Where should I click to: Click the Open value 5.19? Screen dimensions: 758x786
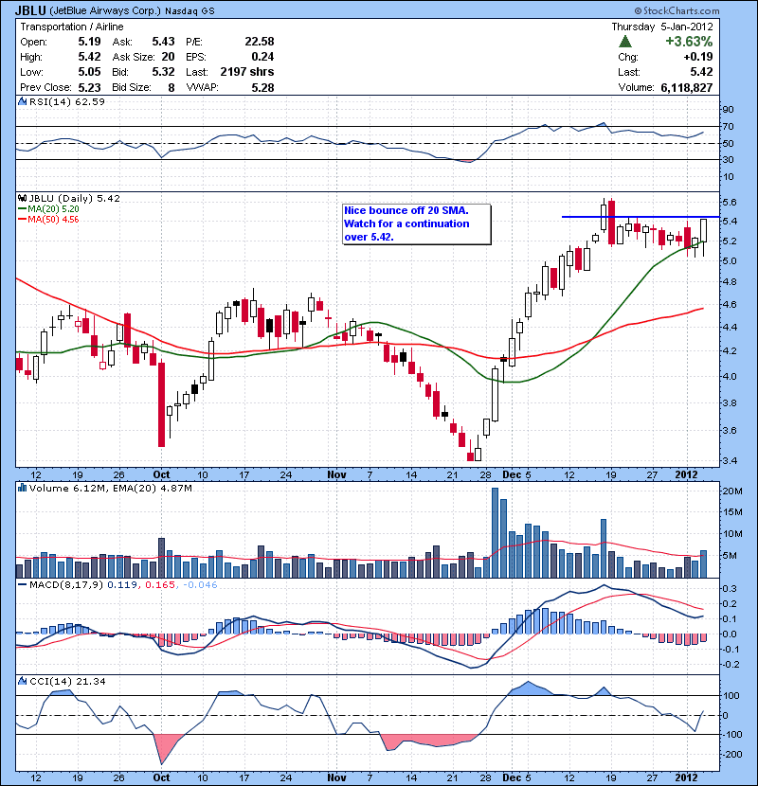[x=89, y=42]
